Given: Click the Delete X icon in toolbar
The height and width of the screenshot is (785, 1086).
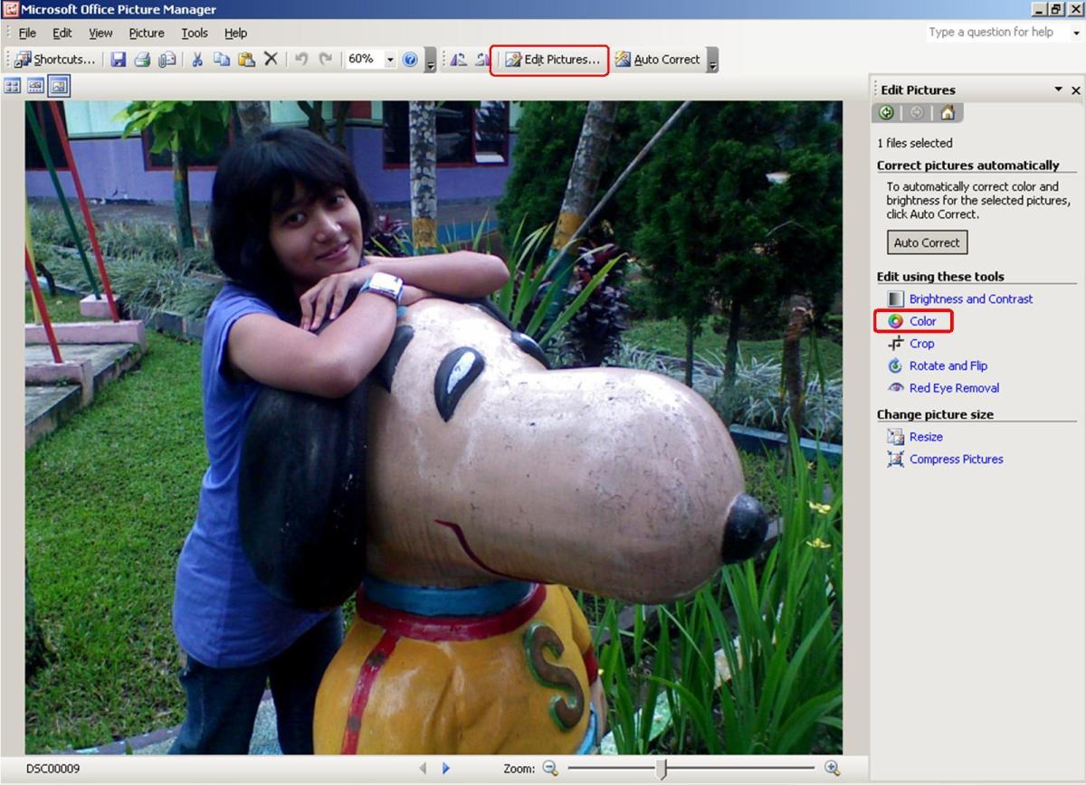Looking at the screenshot, I should (271, 60).
